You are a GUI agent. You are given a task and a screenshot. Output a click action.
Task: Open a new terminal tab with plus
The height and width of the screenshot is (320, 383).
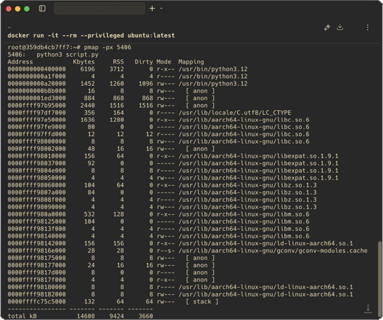click(152, 9)
